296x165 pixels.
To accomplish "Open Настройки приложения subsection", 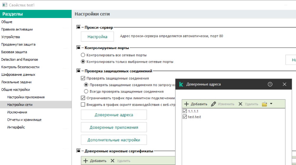I will coord(36,97).
